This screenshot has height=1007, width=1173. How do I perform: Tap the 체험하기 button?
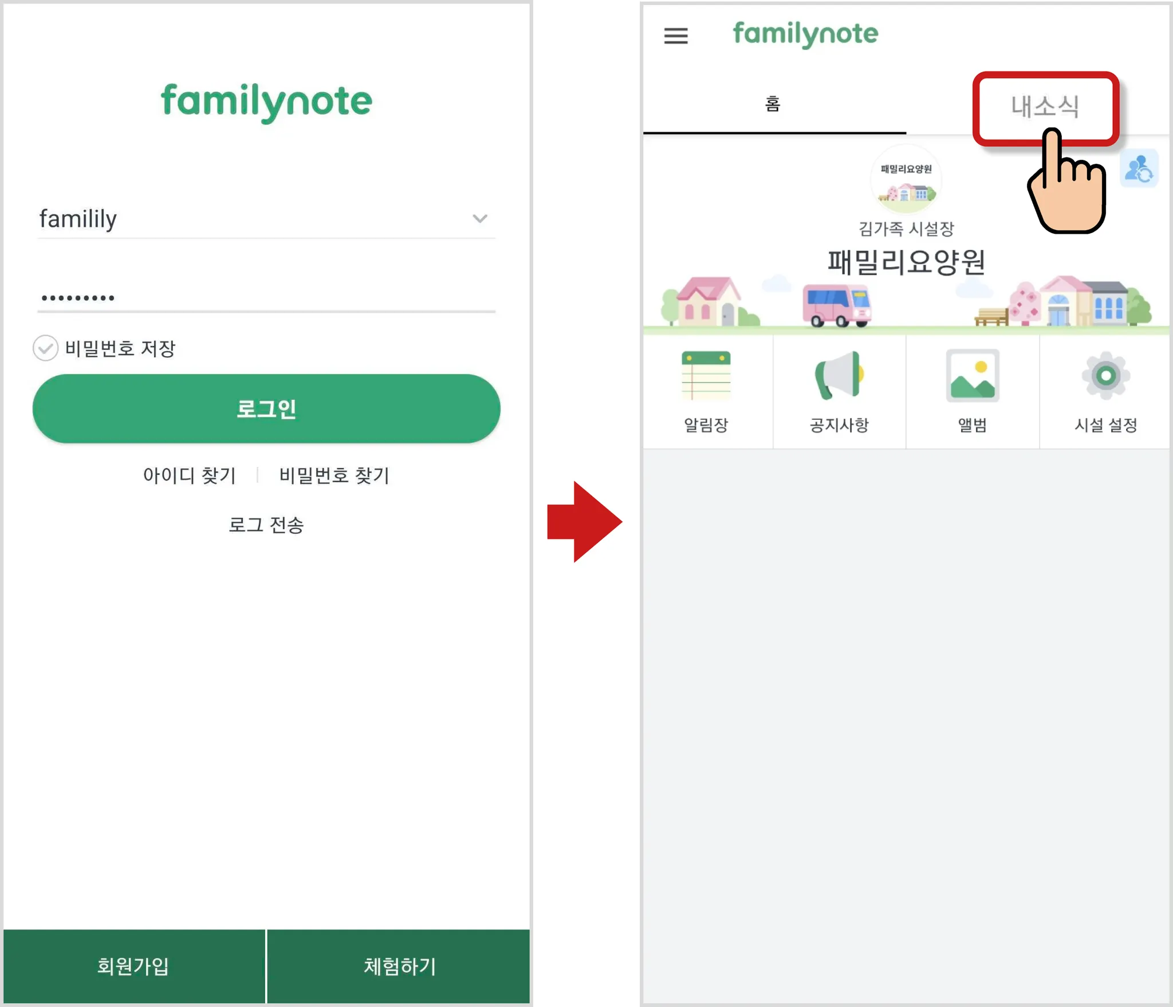coord(399,966)
